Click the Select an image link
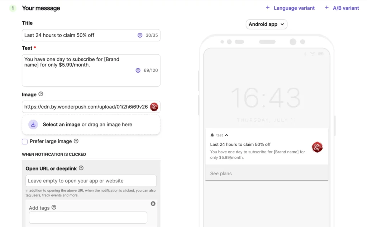 pos(61,125)
